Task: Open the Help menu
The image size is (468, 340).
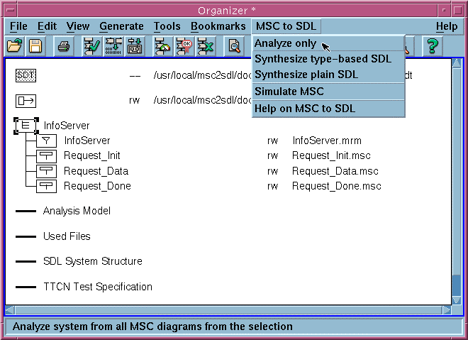Action: [x=447, y=26]
